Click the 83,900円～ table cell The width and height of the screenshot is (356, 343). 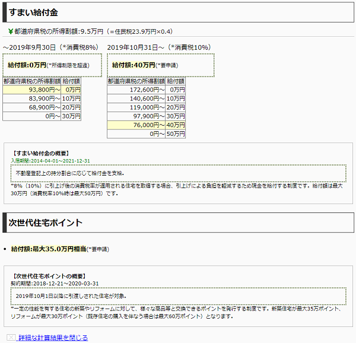[x=32, y=99]
